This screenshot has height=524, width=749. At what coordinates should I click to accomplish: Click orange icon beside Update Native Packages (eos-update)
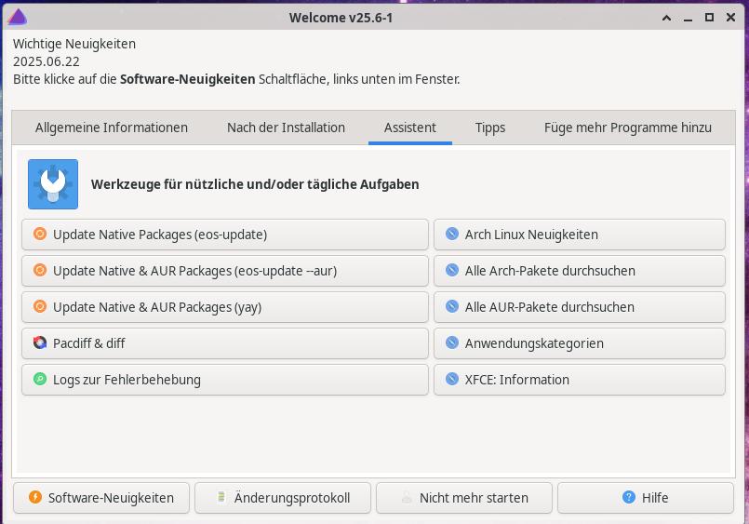[x=40, y=235]
